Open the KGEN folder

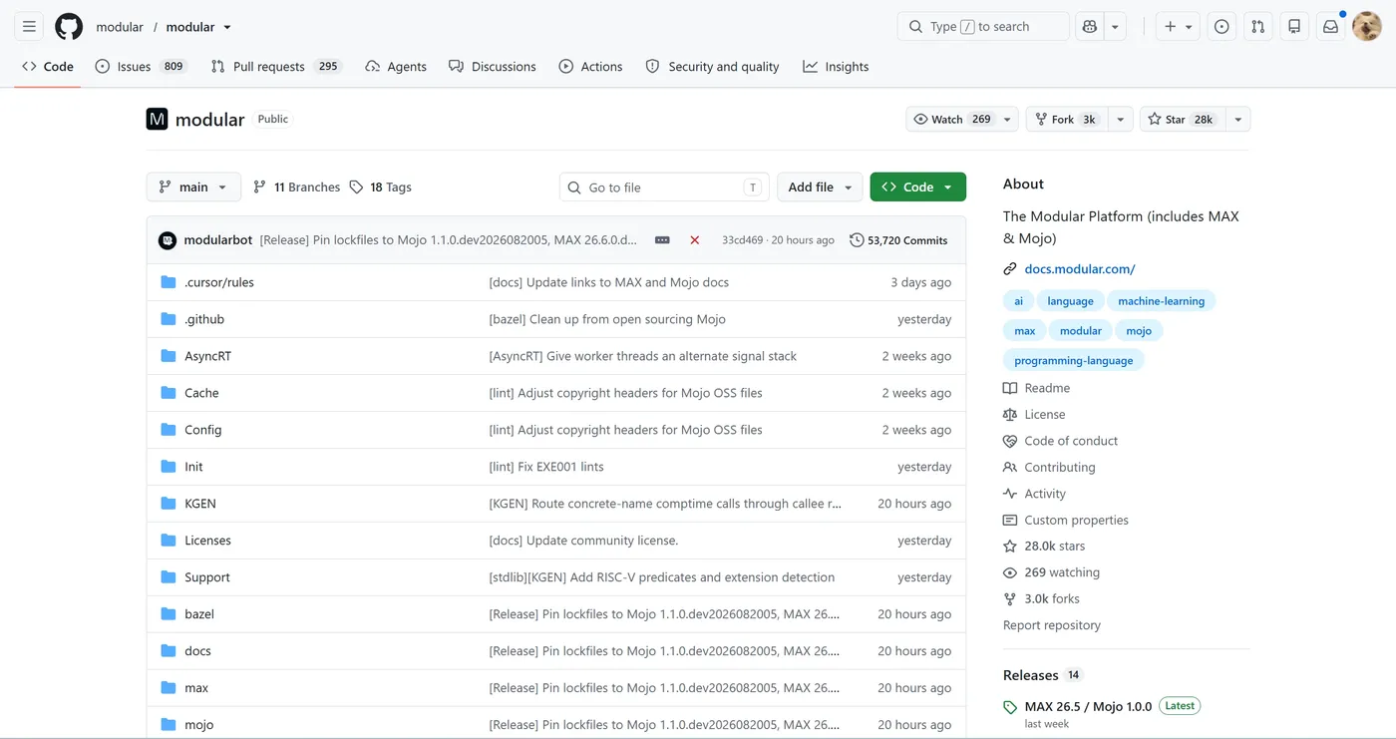click(x=200, y=504)
